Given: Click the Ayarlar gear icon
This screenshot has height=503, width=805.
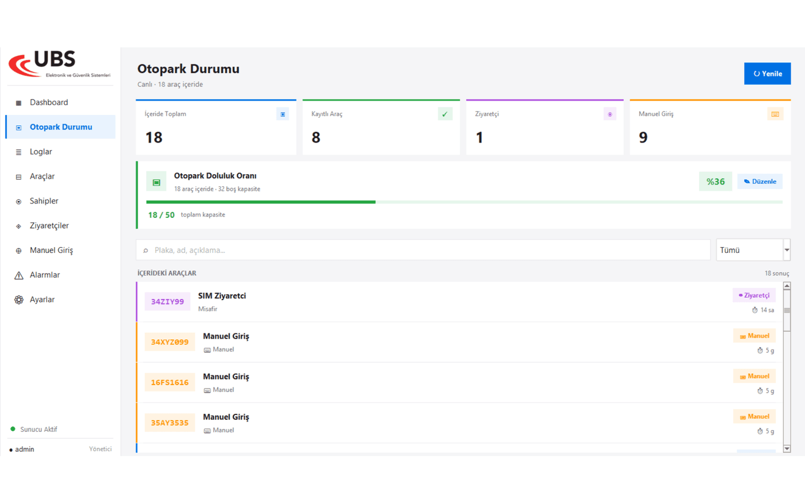Looking at the screenshot, I should coord(18,300).
